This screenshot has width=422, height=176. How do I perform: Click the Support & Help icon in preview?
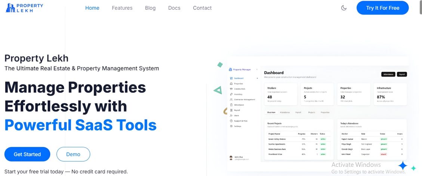point(231,121)
